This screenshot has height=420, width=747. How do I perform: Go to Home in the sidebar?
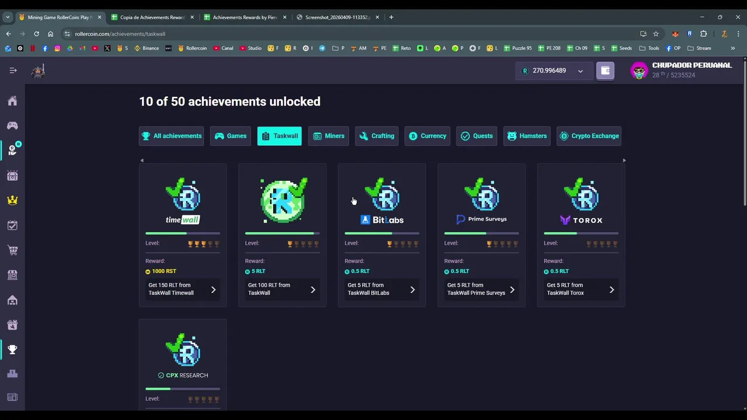12,101
